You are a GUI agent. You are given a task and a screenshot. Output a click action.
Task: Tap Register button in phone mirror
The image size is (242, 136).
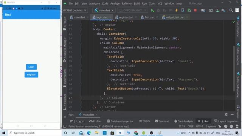point(31,75)
